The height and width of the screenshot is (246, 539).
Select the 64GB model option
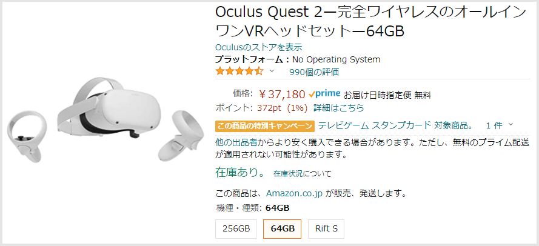pos(283,229)
